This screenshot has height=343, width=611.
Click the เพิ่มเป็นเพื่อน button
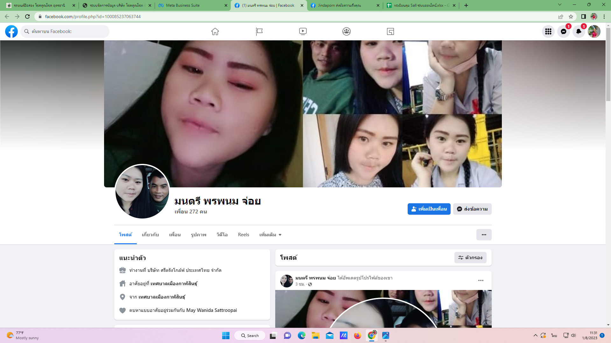coord(429,209)
